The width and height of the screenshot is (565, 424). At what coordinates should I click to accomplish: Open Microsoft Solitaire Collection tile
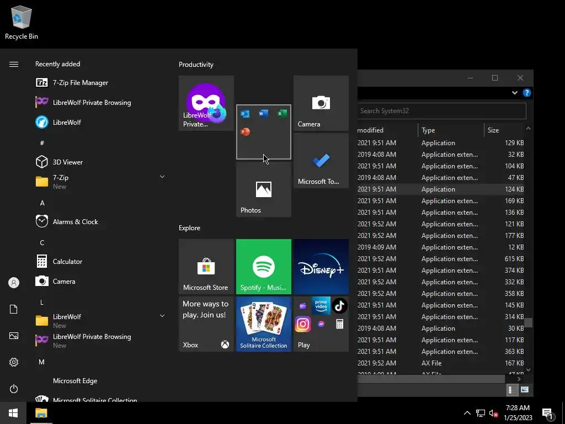(263, 324)
